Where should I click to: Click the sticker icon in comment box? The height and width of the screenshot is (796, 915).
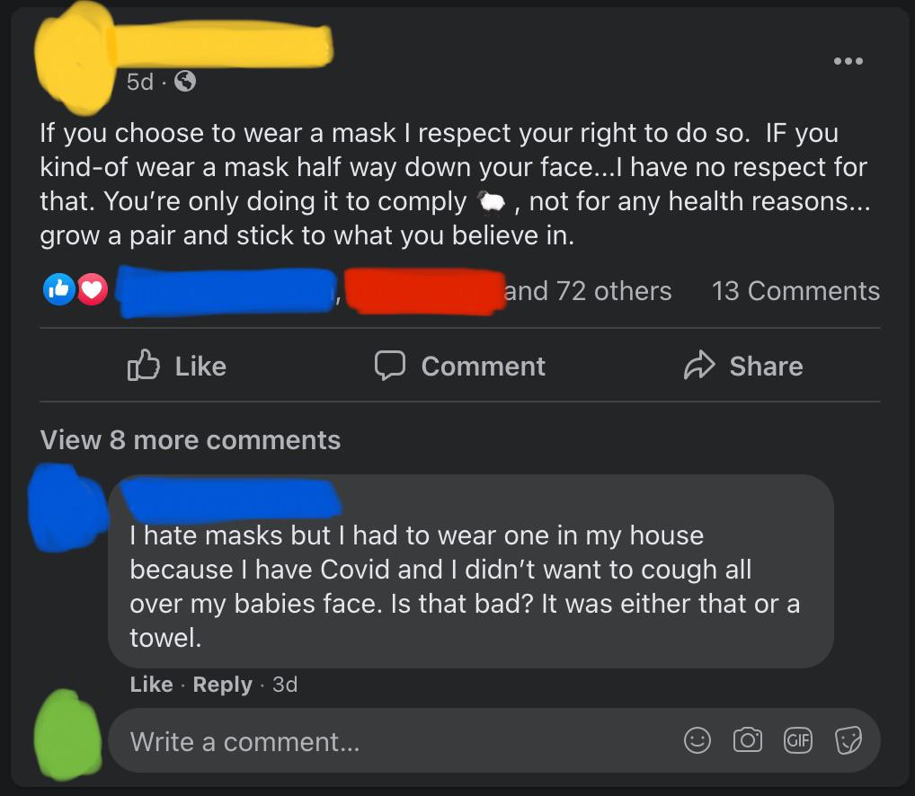coord(846,741)
